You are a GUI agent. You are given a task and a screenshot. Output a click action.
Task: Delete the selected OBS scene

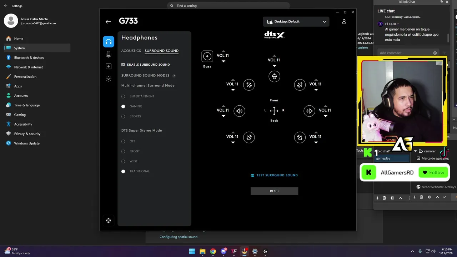(x=384, y=198)
